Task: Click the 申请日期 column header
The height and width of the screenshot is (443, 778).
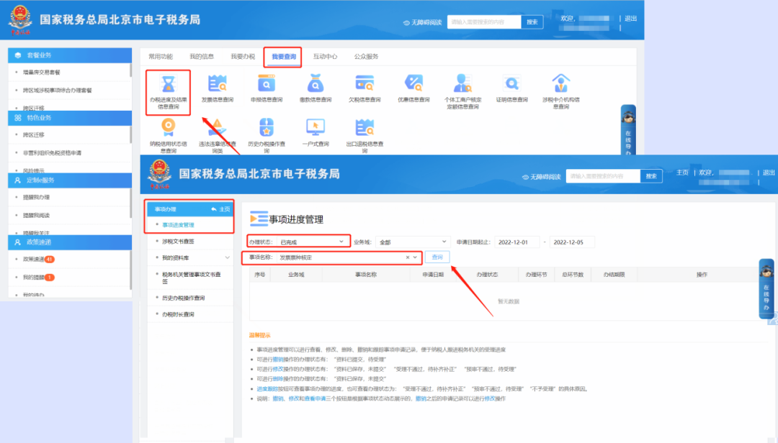Action: click(x=433, y=275)
